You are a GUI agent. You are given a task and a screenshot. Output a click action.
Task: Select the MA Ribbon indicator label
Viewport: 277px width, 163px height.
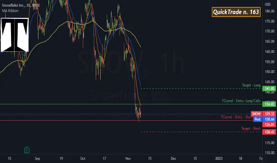[10, 11]
